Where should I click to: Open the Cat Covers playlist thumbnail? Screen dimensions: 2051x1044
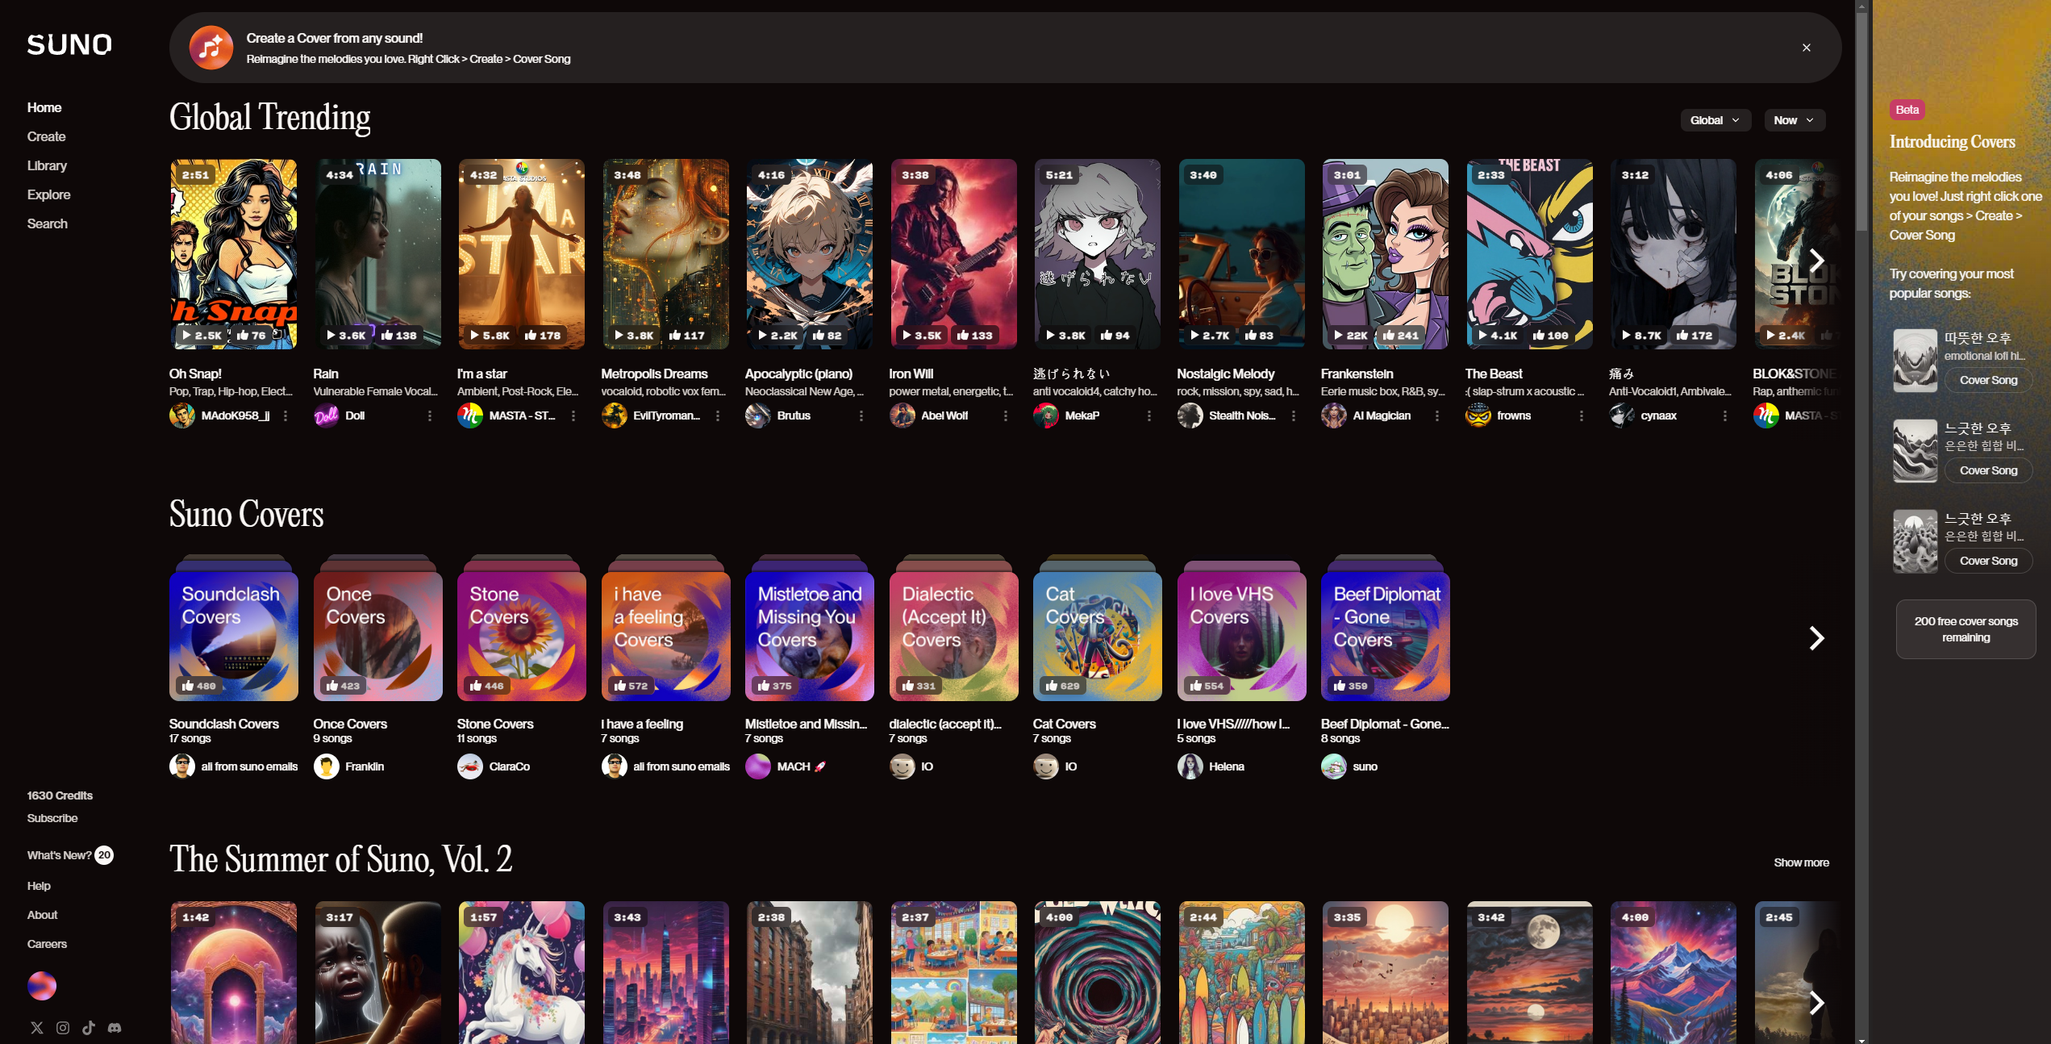pyautogui.click(x=1098, y=635)
